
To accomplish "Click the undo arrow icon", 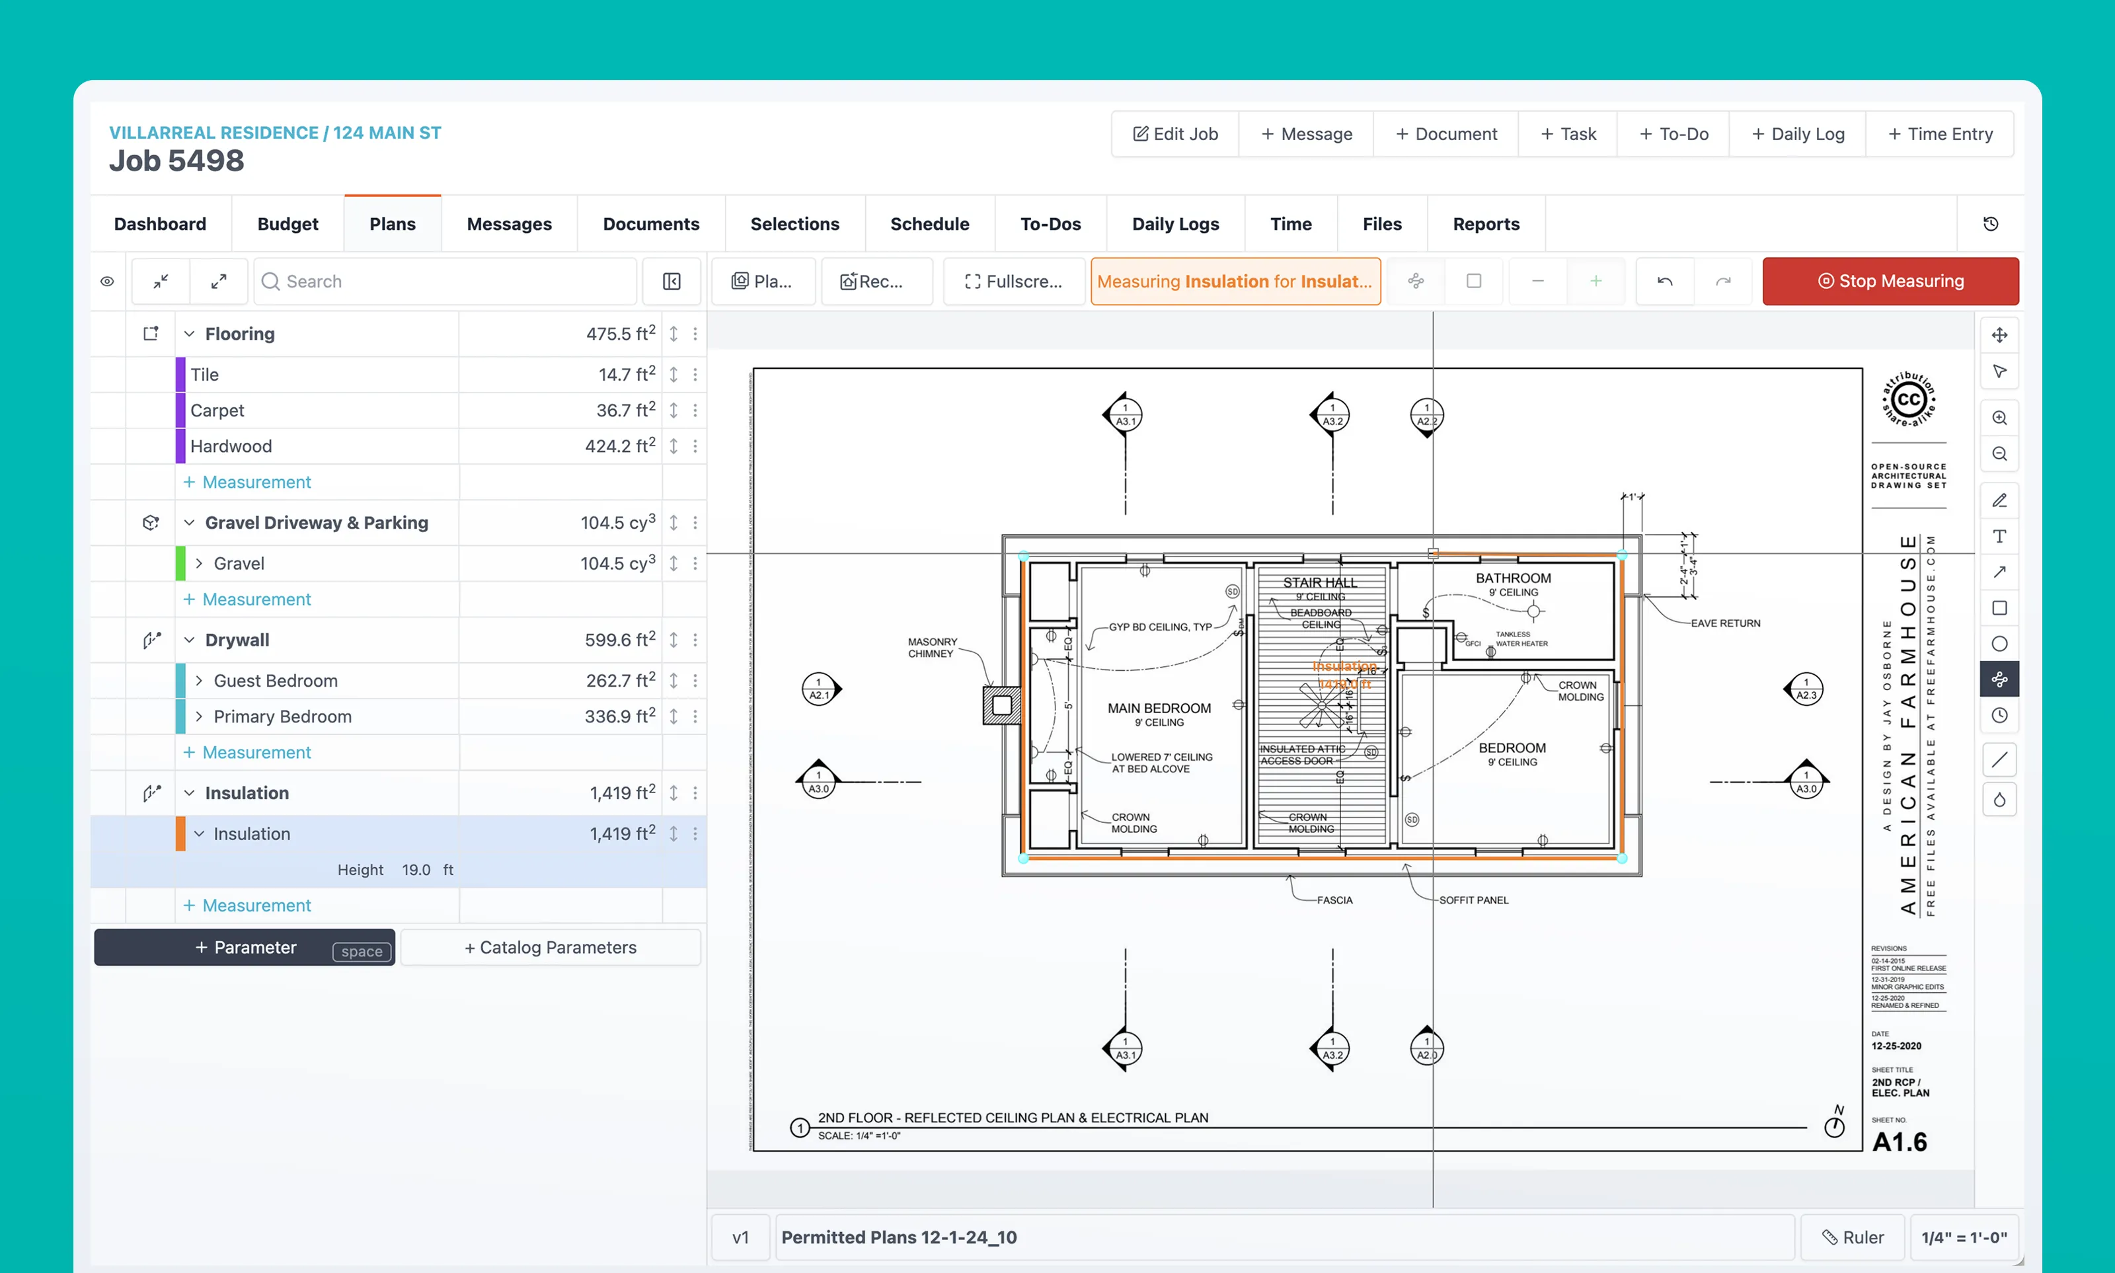I will pyautogui.click(x=1665, y=281).
